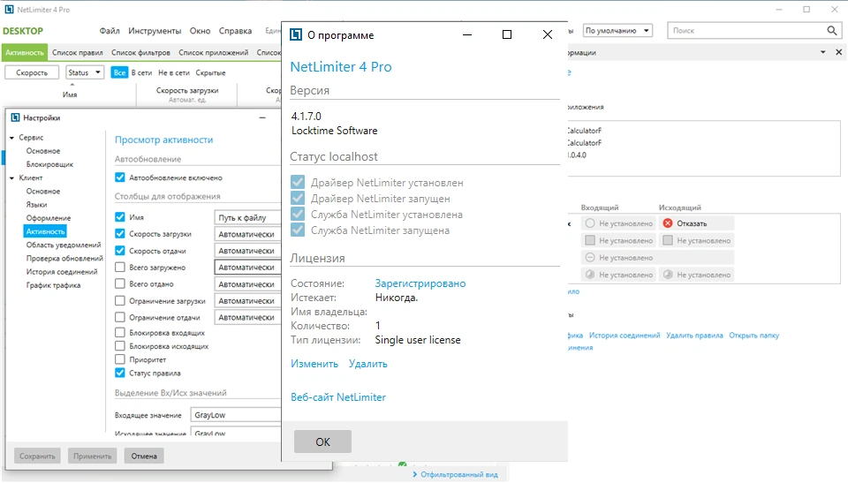Click the NetLimiter logo icon in main title bar

(9, 9)
